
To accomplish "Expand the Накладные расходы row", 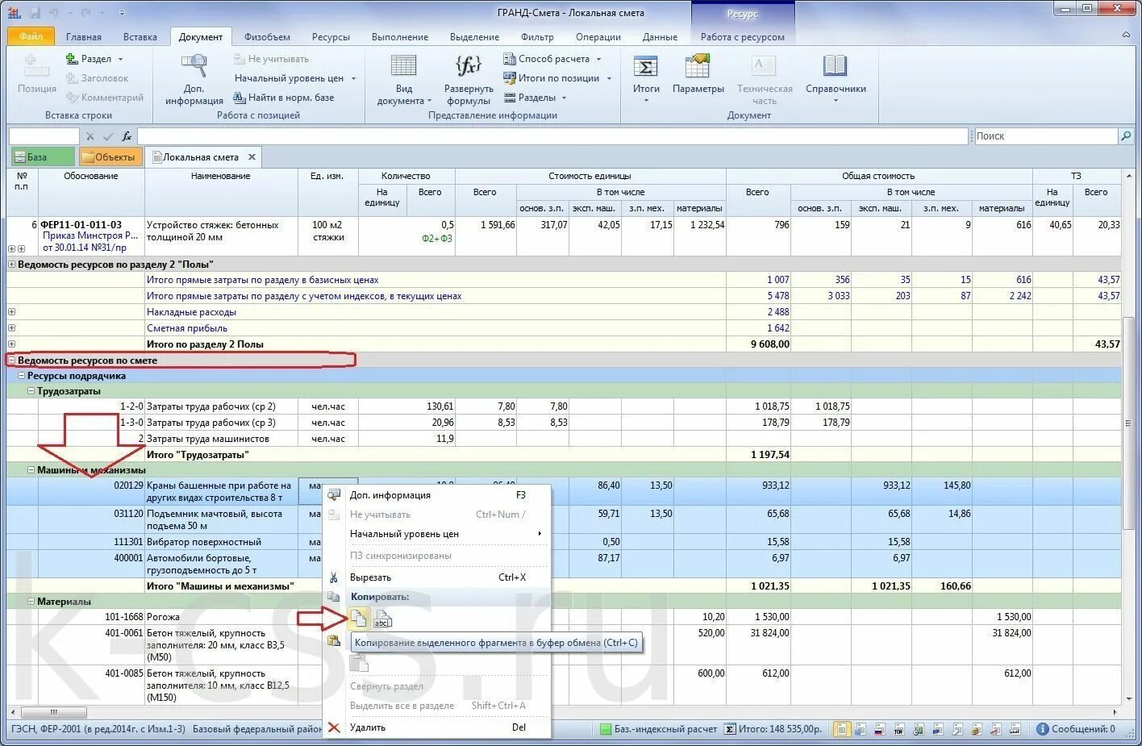I will [x=11, y=312].
